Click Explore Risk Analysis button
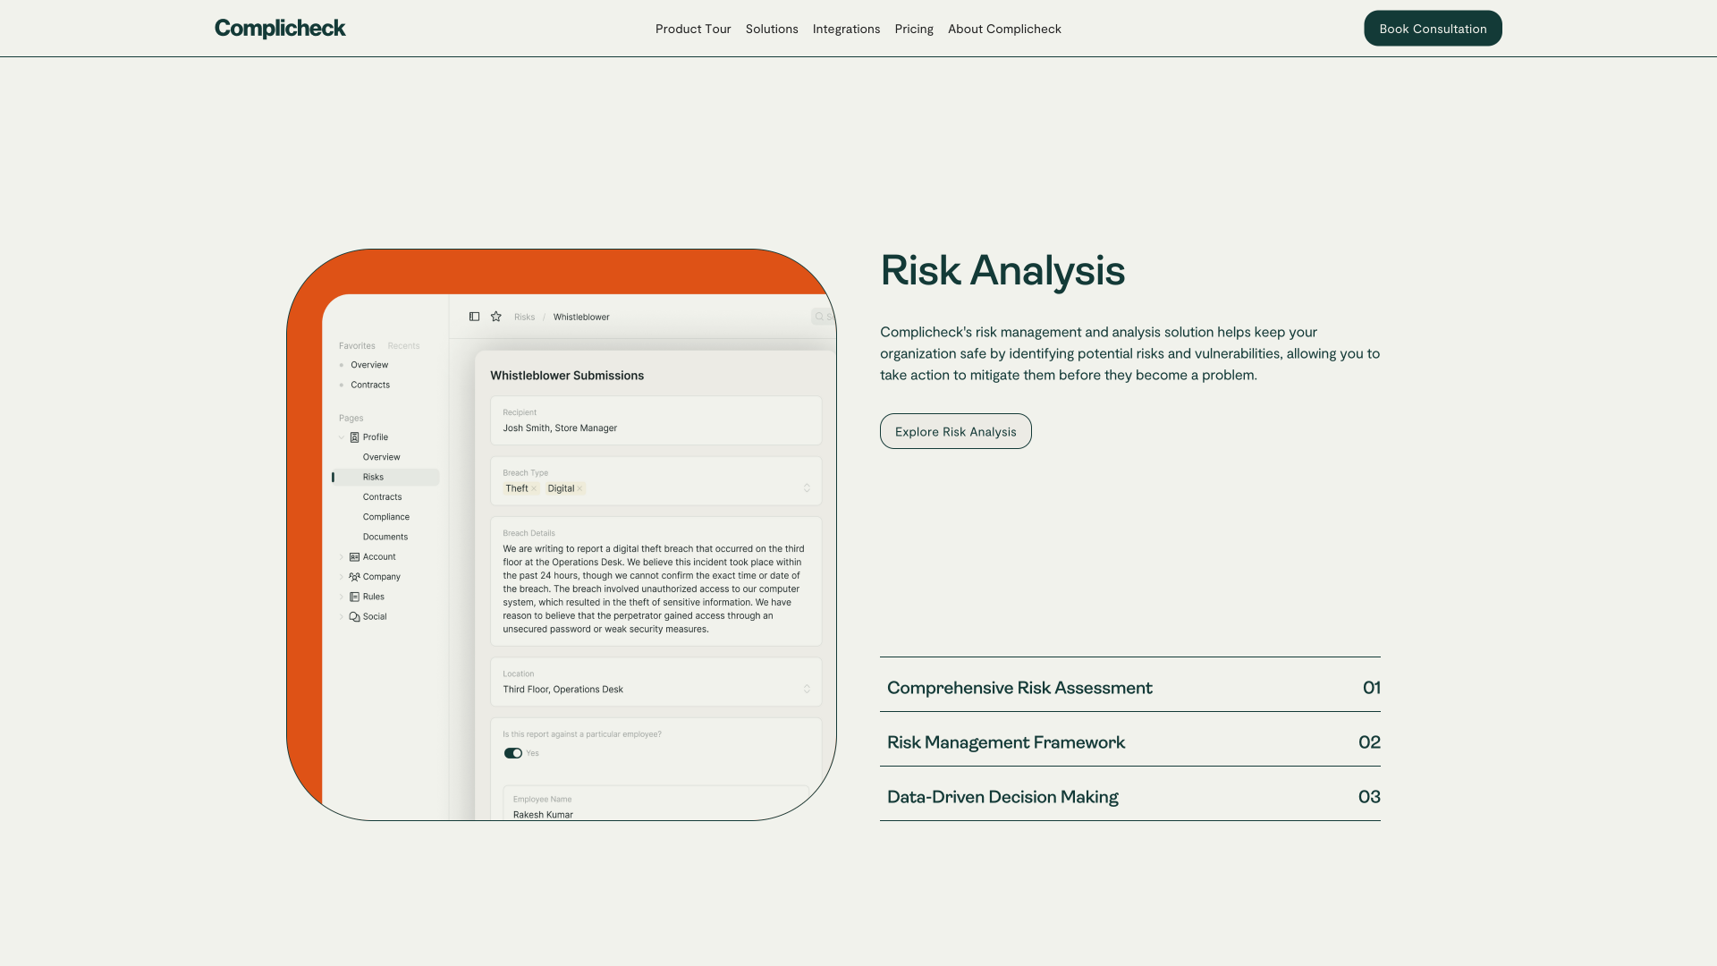The height and width of the screenshot is (966, 1717). point(955,431)
